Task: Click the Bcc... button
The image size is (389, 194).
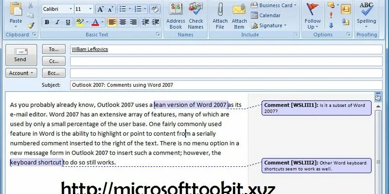Action: pos(54,73)
